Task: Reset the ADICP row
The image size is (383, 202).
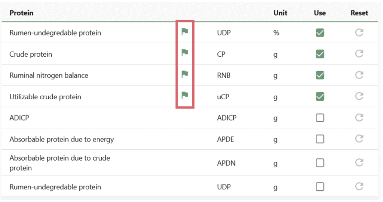Action: tap(359, 118)
